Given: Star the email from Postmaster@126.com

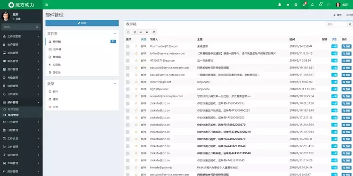Looking at the screenshot, I should tap(136, 46).
